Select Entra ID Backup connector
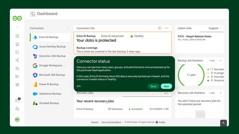The image size is (239, 134). click(50, 37)
